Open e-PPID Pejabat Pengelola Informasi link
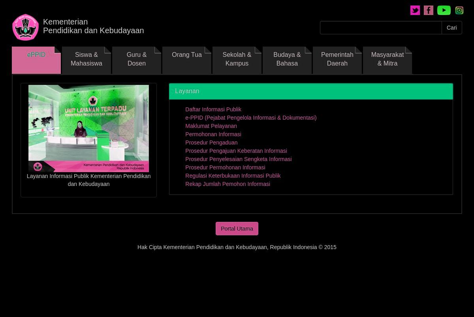Viewport: 474px width, 317px height. coord(251,118)
